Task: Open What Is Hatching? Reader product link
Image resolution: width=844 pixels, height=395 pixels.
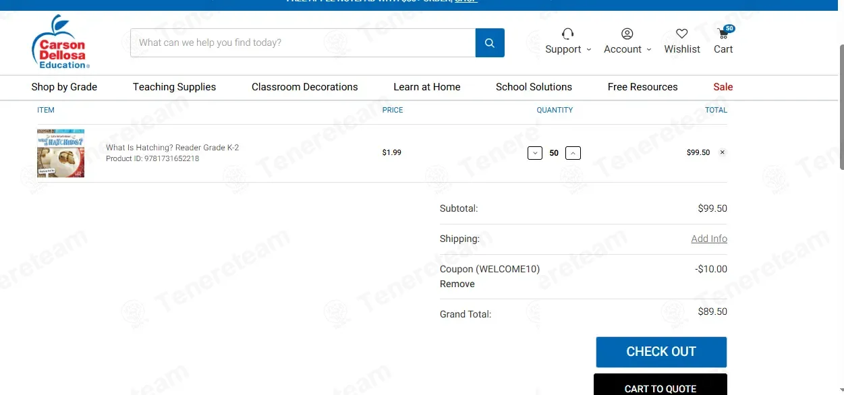Action: pyautogui.click(x=172, y=148)
